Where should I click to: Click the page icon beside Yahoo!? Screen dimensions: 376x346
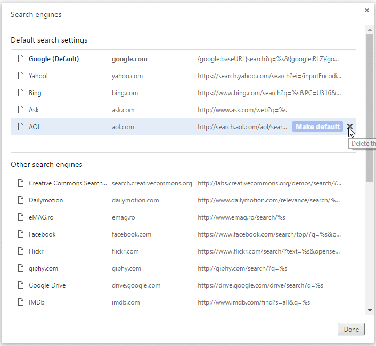(x=21, y=75)
